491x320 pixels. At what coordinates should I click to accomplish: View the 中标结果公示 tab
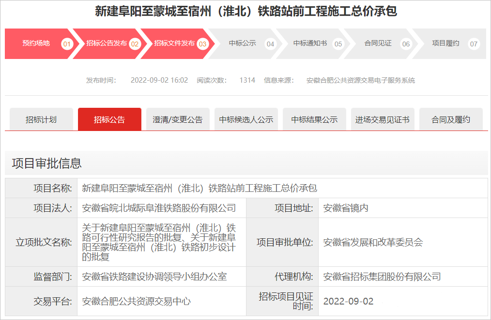pyautogui.click(x=314, y=119)
